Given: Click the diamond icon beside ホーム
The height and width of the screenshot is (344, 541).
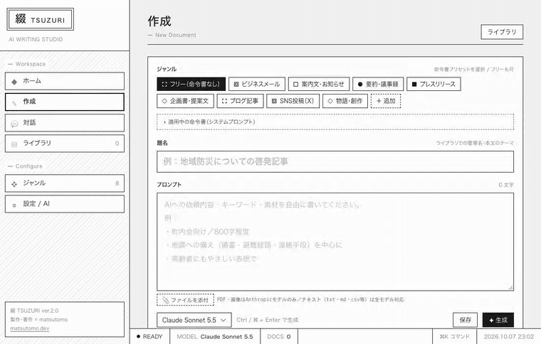Looking at the screenshot, I should point(14,82).
